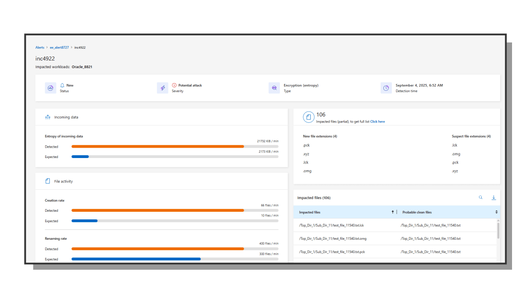Click the File activity document icon
Viewport: 531px width, 298px height.
[48, 182]
